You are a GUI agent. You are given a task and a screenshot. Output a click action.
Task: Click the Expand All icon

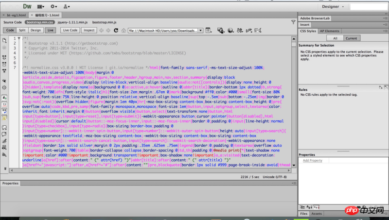(4, 71)
